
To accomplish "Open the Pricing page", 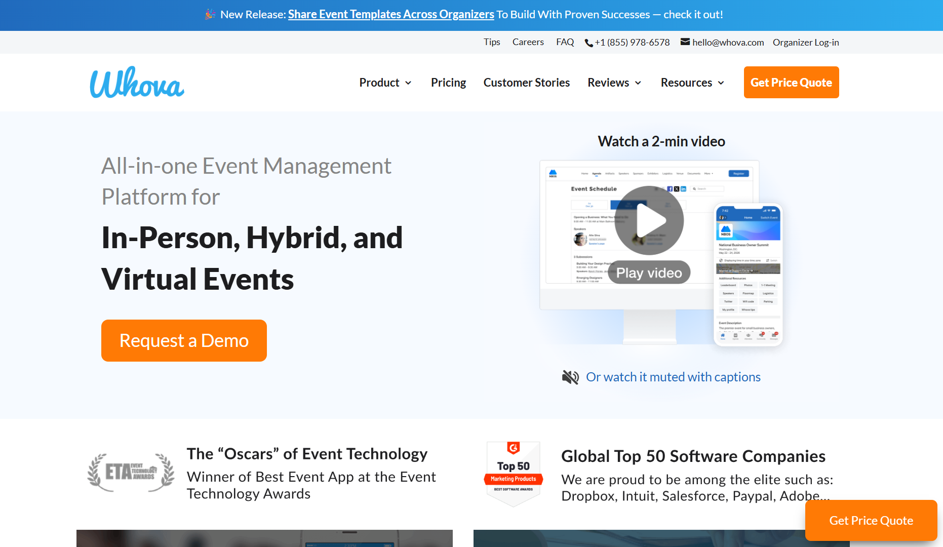I will (x=448, y=83).
